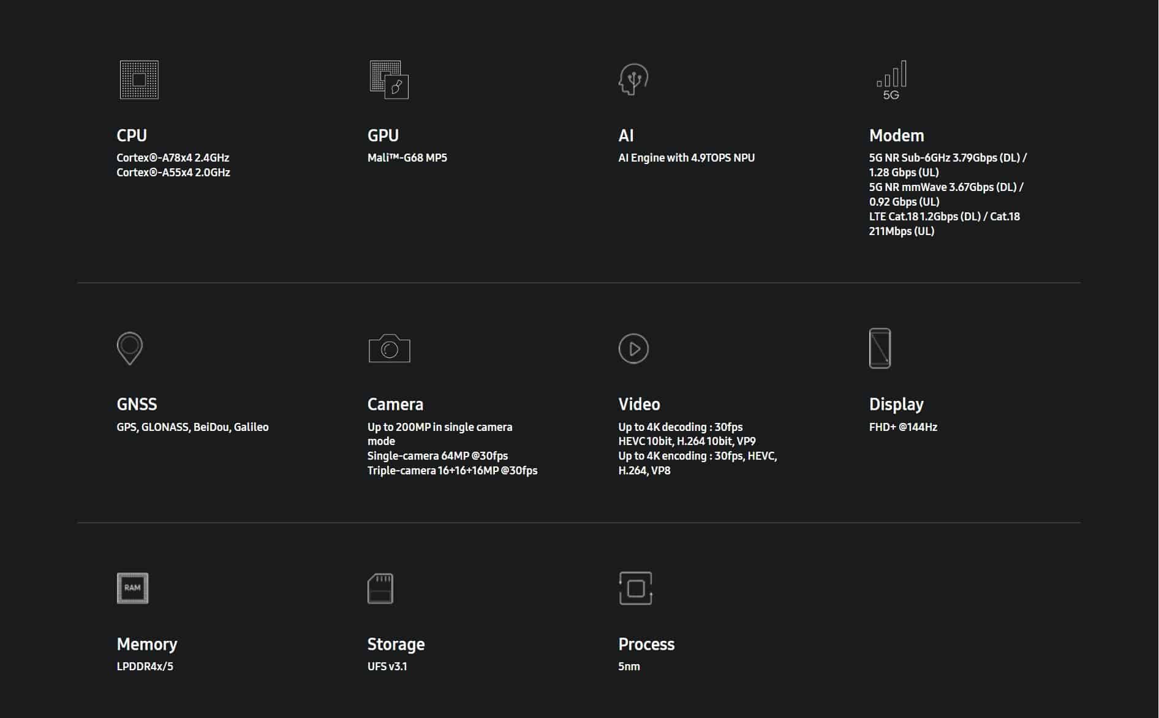Click the Display smartphone icon
The image size is (1159, 718).
880,348
